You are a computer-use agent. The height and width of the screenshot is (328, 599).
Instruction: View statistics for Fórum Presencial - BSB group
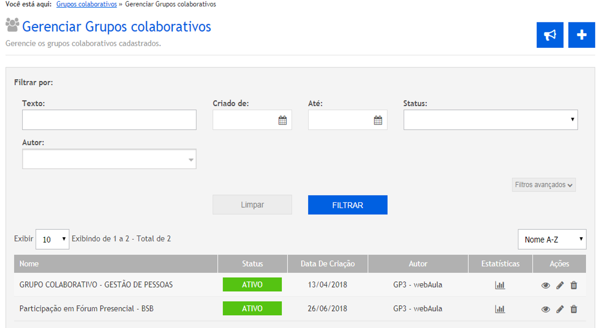coord(500,309)
